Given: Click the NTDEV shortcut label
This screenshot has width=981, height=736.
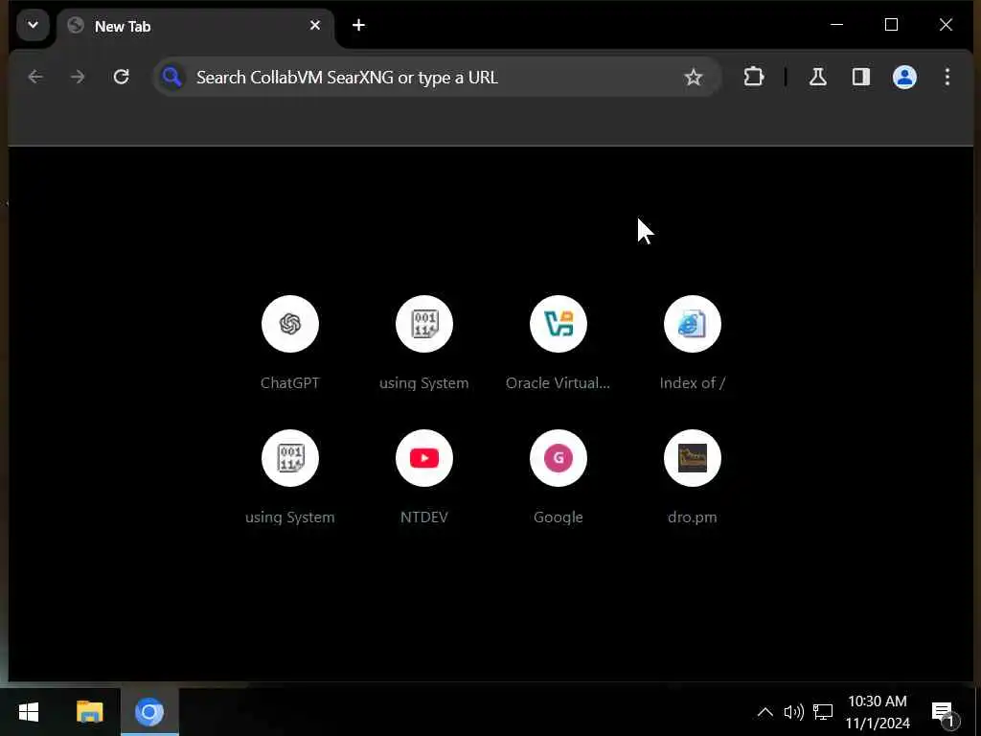Looking at the screenshot, I should click(424, 517).
